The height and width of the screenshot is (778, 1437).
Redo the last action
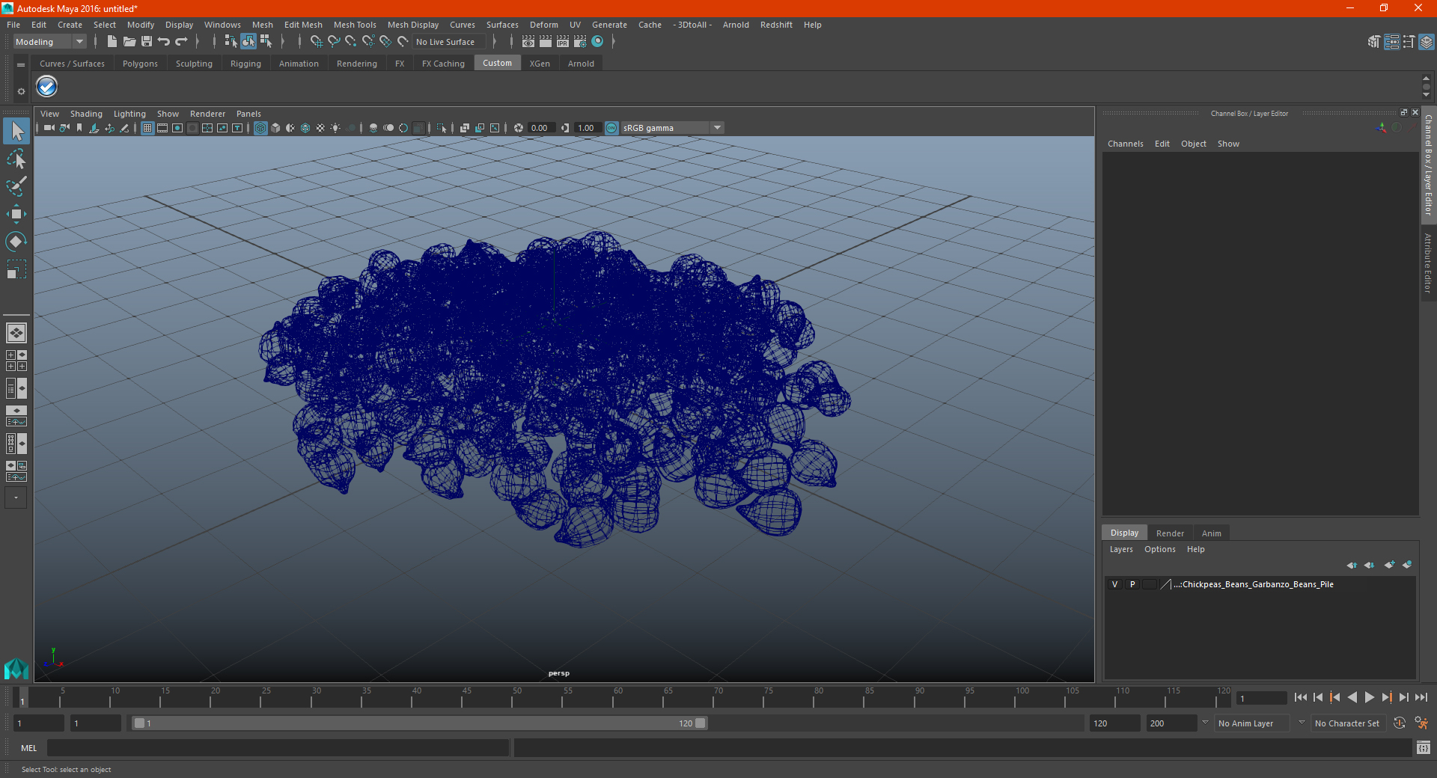[181, 42]
